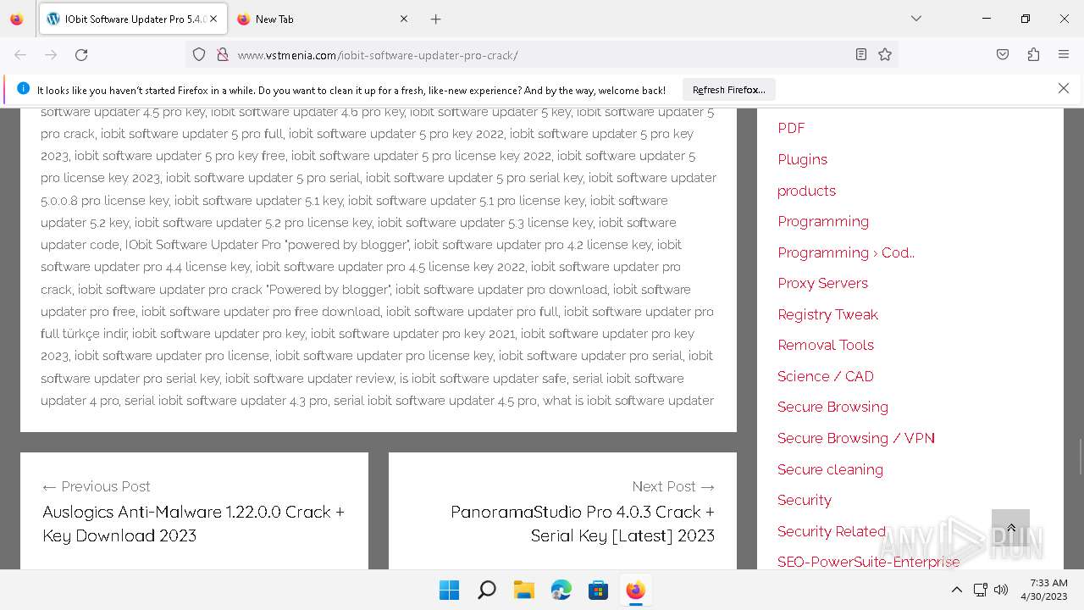This screenshot has width=1084, height=610.
Task: Close the New Tab tab
Action: tap(404, 19)
